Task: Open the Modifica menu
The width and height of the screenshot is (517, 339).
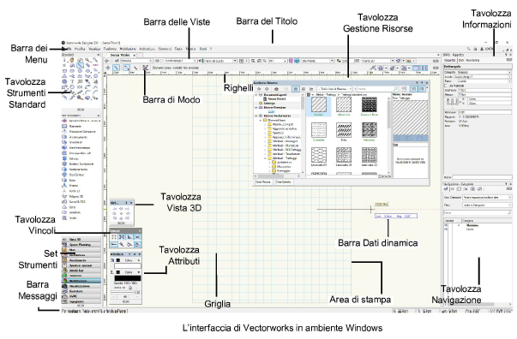Action: point(80,49)
